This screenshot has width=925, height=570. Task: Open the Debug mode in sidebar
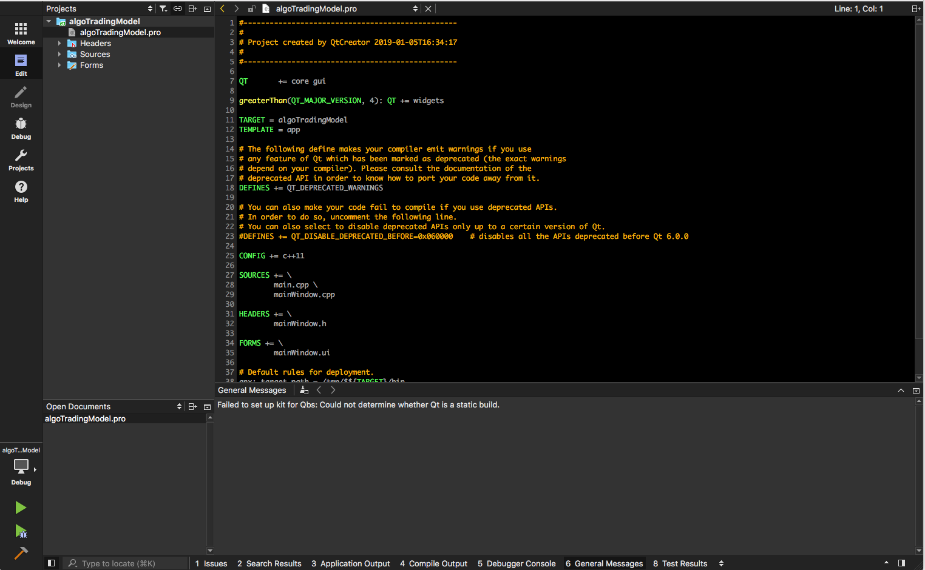pos(21,128)
